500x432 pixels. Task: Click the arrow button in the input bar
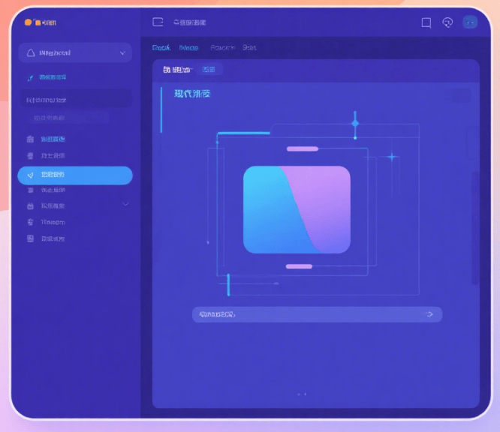tap(430, 314)
